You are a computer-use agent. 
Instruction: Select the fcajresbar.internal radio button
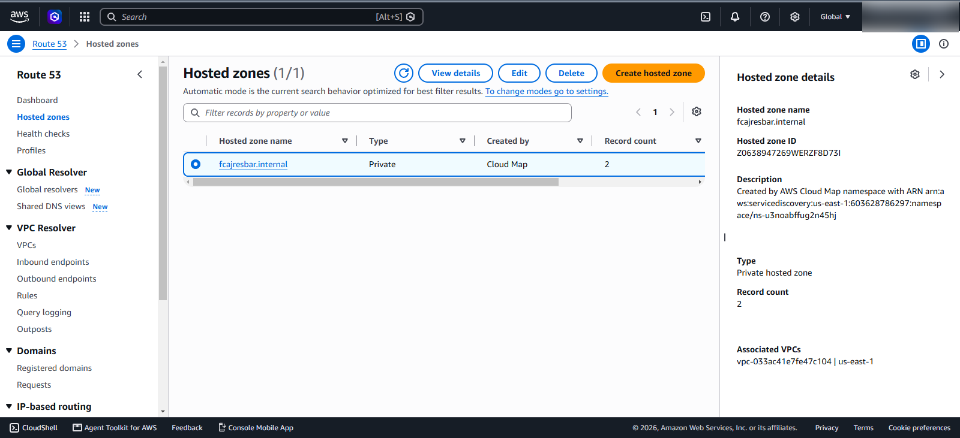click(x=196, y=164)
